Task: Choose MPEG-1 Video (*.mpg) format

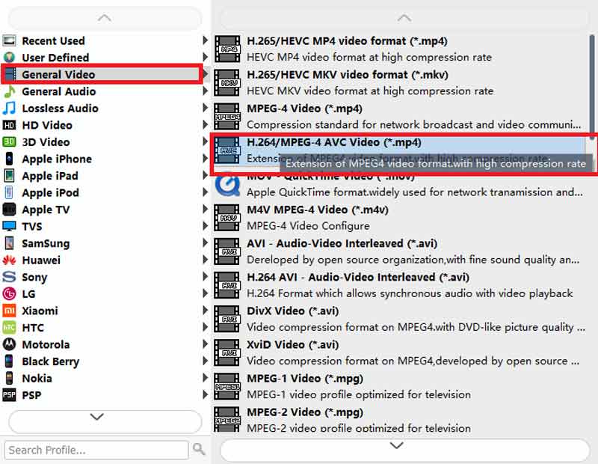Action: point(400,386)
